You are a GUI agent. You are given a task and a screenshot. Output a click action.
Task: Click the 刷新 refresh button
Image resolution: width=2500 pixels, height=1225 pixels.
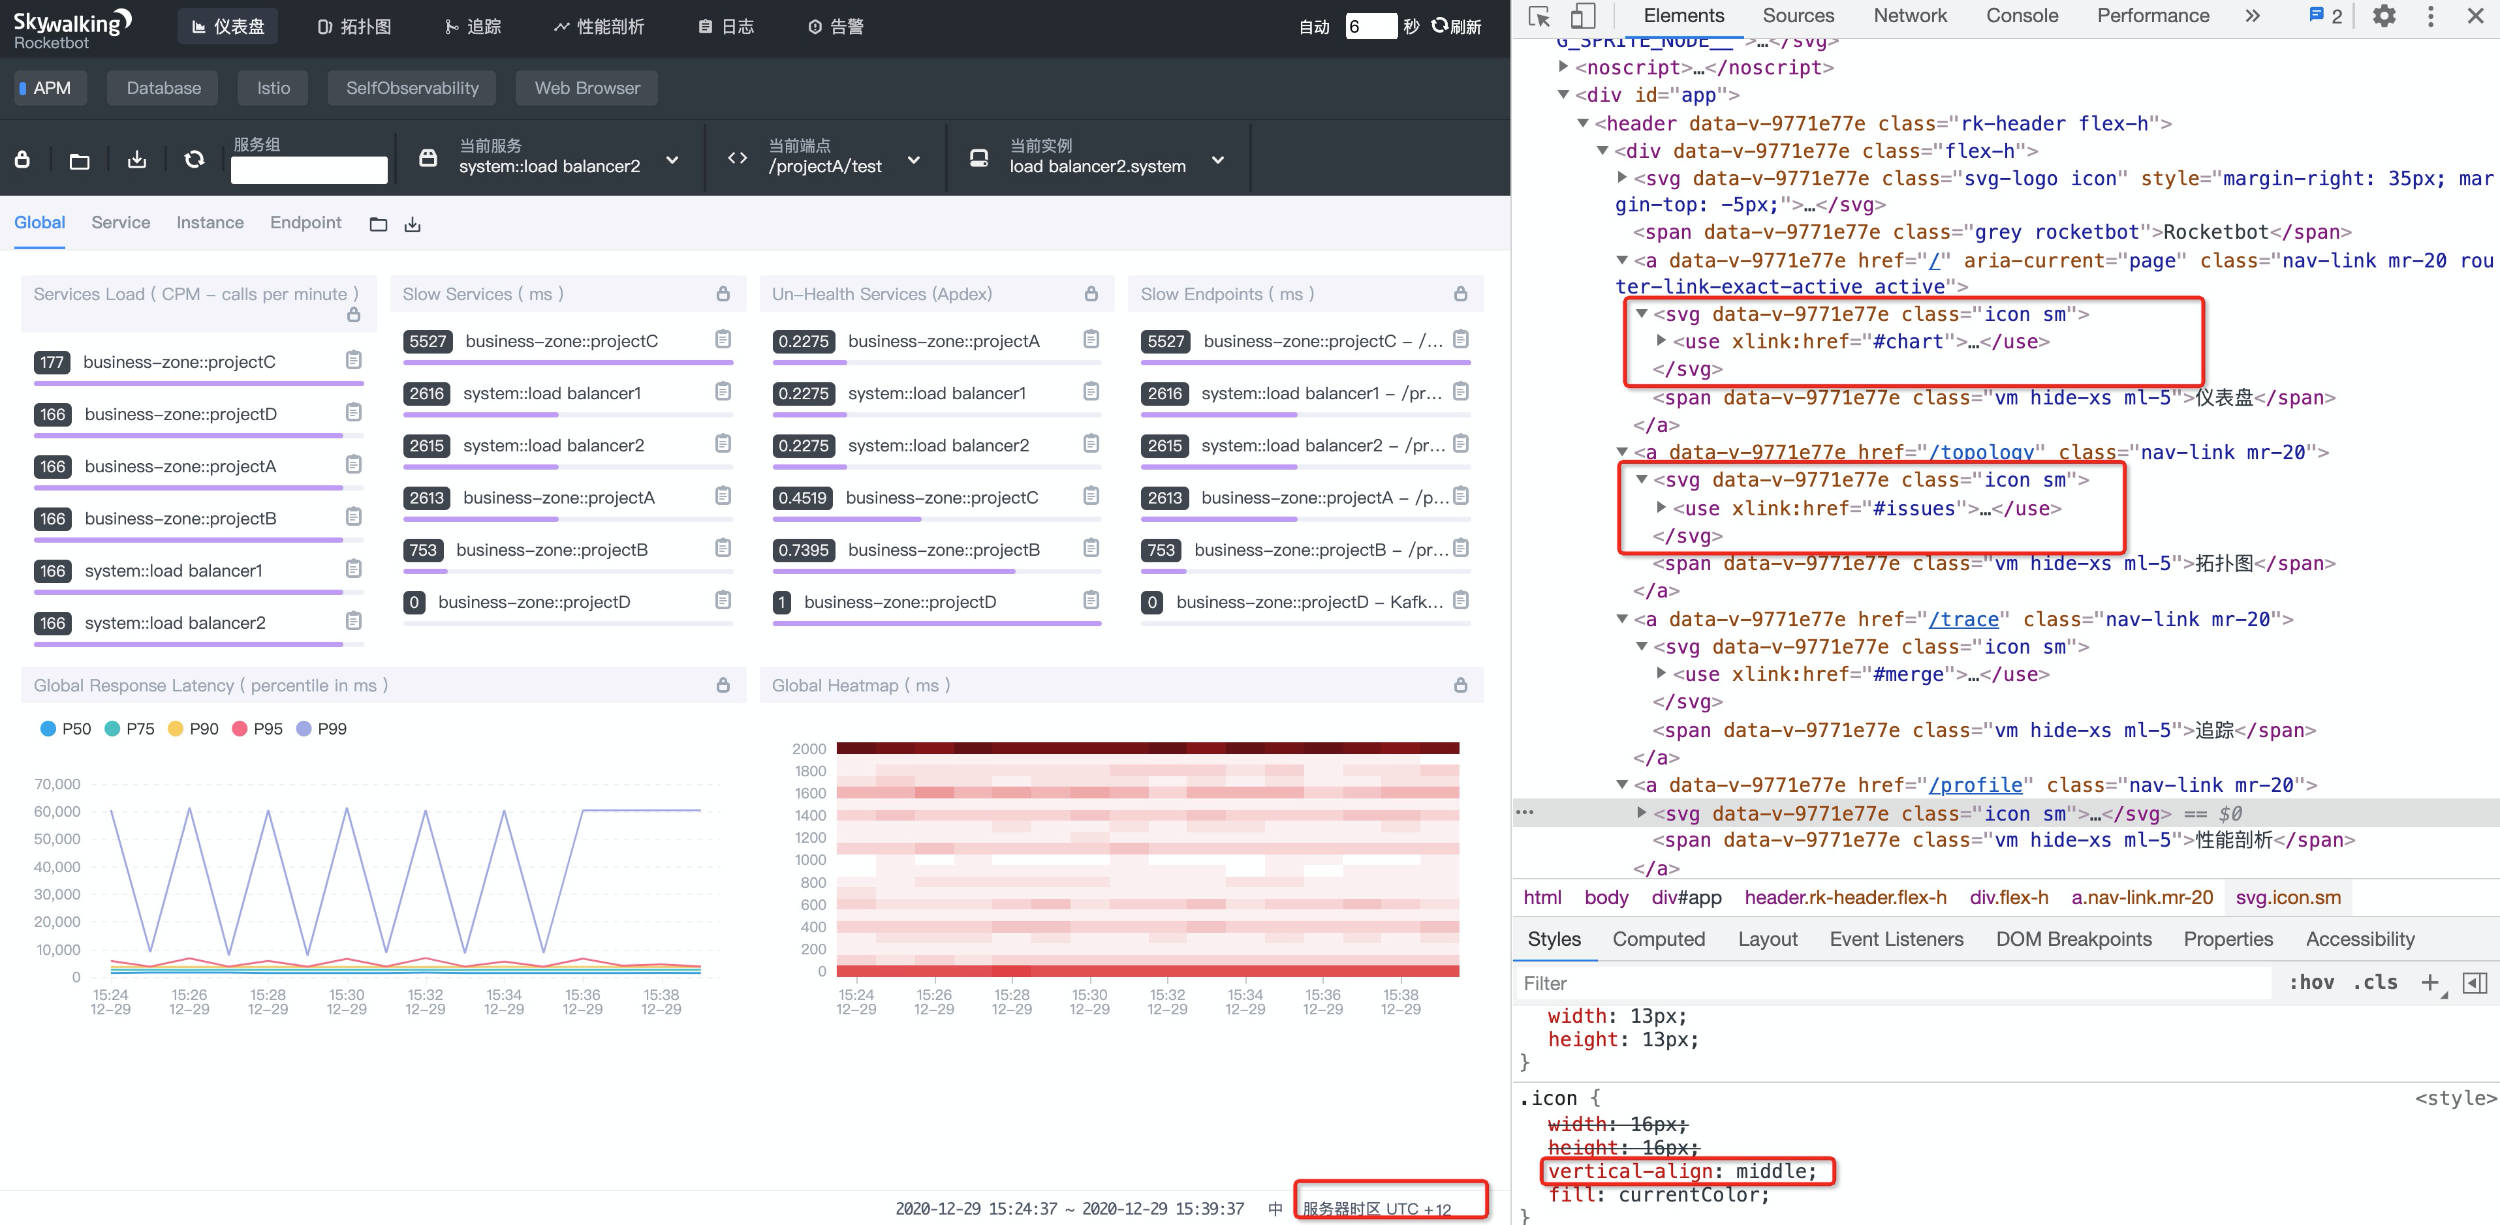tap(1457, 27)
